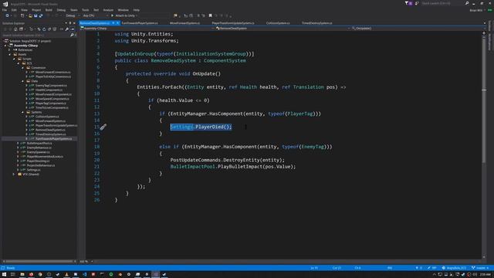Open the Tools menu
The width and height of the screenshot is (494, 278).
[x=86, y=10]
